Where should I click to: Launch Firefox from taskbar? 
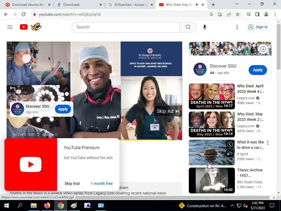(x=47, y=206)
